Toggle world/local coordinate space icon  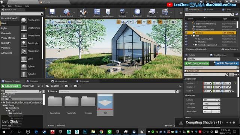pos(131,22)
